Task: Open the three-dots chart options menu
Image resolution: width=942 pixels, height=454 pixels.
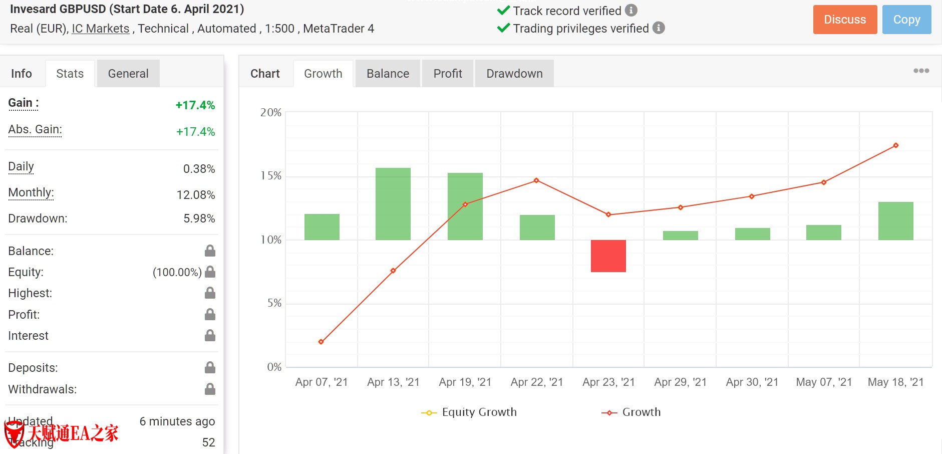Action: click(921, 71)
